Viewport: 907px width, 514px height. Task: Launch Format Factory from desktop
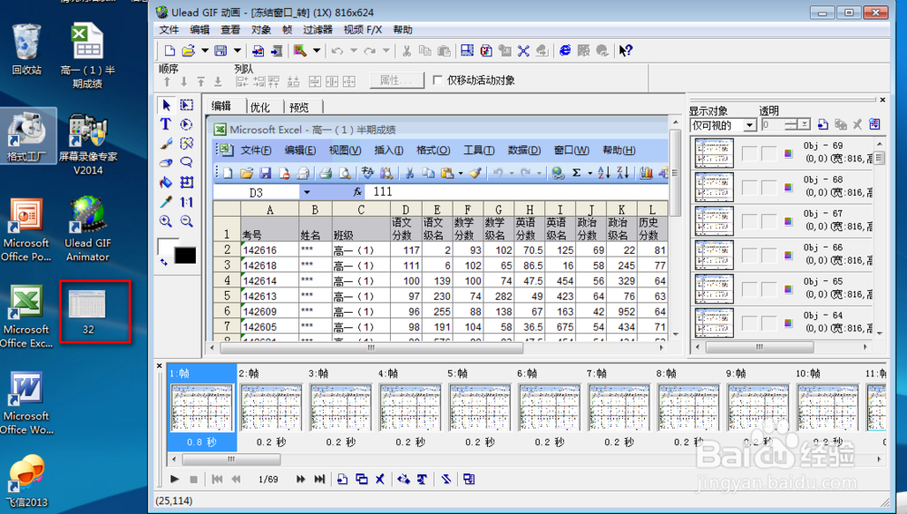[26, 137]
